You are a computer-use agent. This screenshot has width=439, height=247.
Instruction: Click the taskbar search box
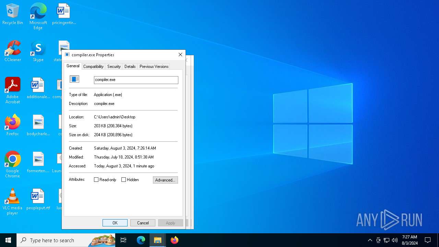coord(66,240)
